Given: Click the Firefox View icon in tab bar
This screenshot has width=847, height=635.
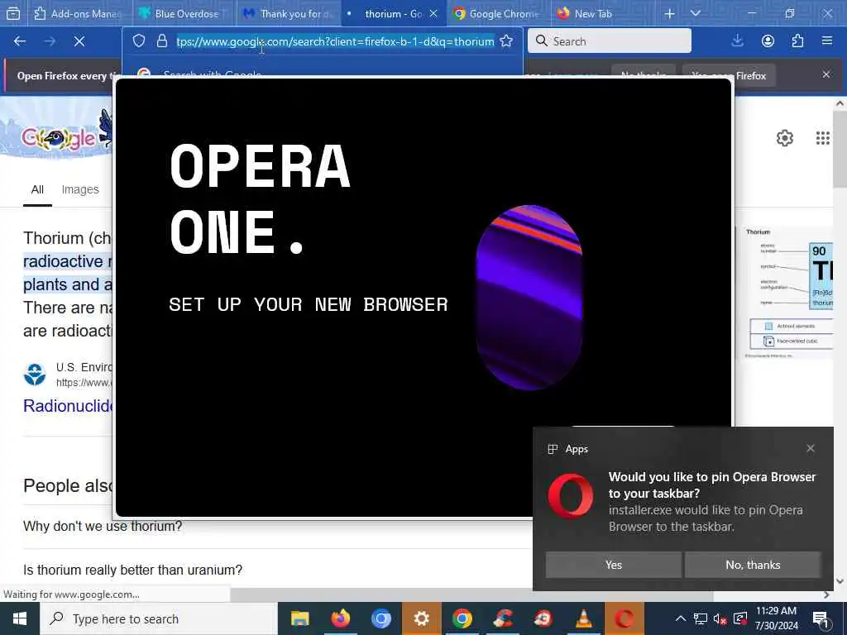Looking at the screenshot, I should [x=13, y=13].
